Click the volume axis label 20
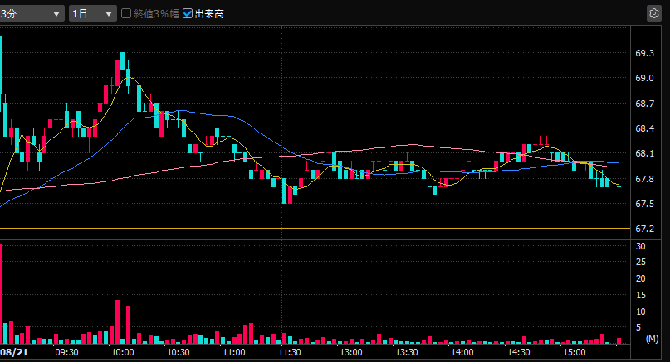This screenshot has width=670, height=362. [640, 278]
